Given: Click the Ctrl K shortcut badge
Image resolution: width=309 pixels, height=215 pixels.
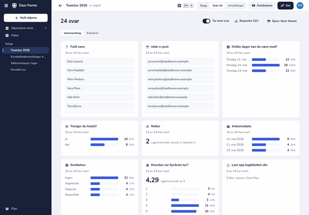Looking at the screenshot, I should 188,5.
